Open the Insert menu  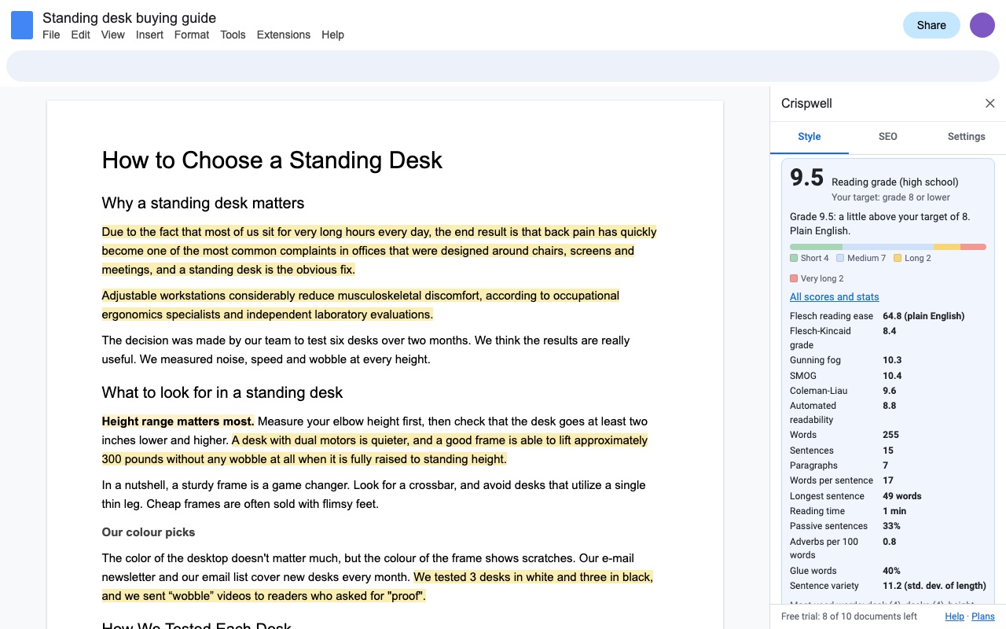coord(149,35)
